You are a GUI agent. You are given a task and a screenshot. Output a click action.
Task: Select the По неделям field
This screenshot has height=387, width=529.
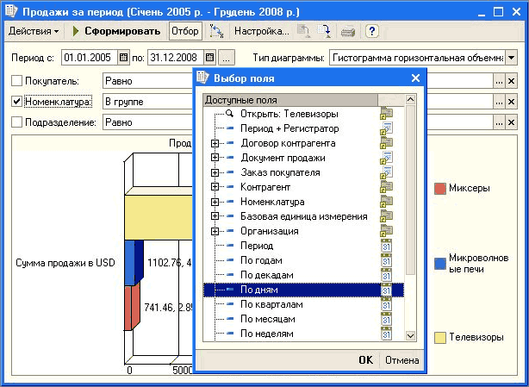tap(266, 334)
